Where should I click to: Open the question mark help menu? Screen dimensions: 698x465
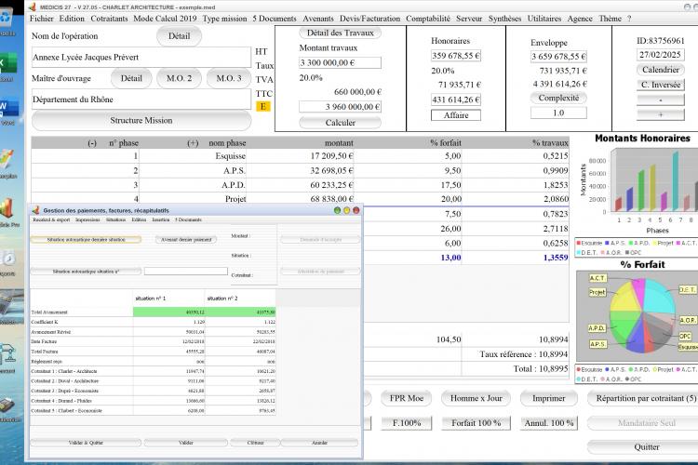point(629,19)
